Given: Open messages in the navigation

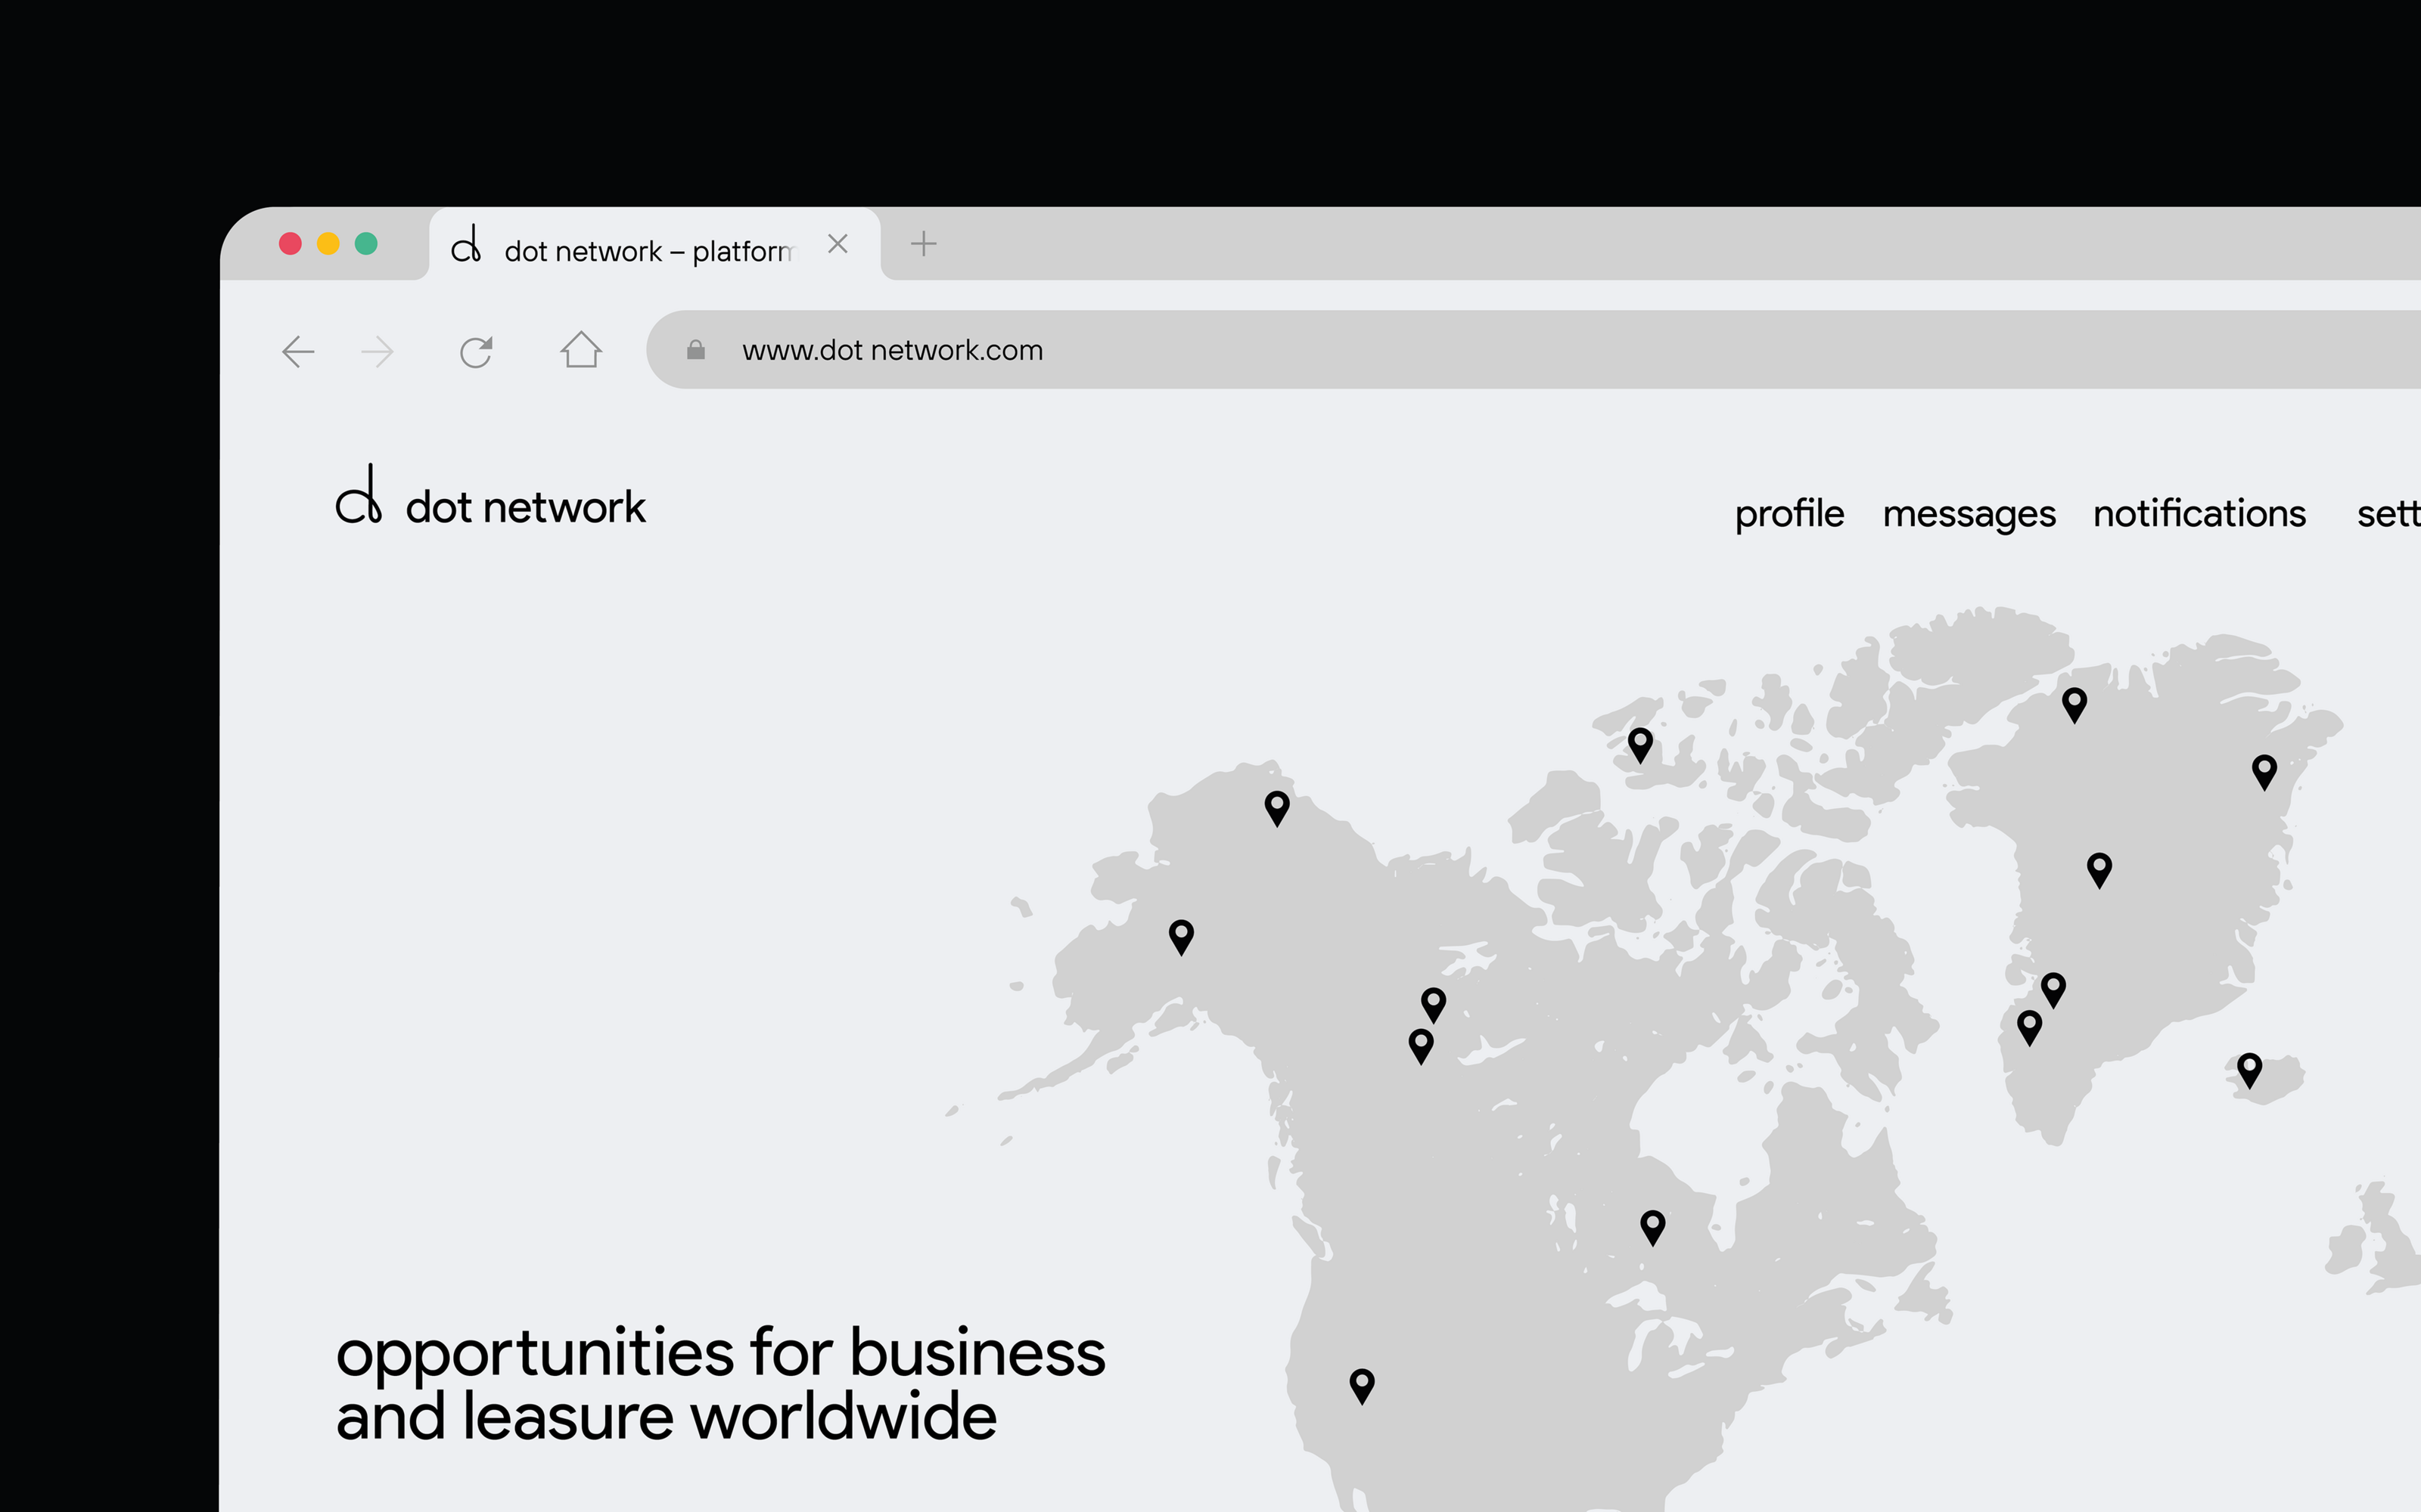Looking at the screenshot, I should (x=1968, y=514).
